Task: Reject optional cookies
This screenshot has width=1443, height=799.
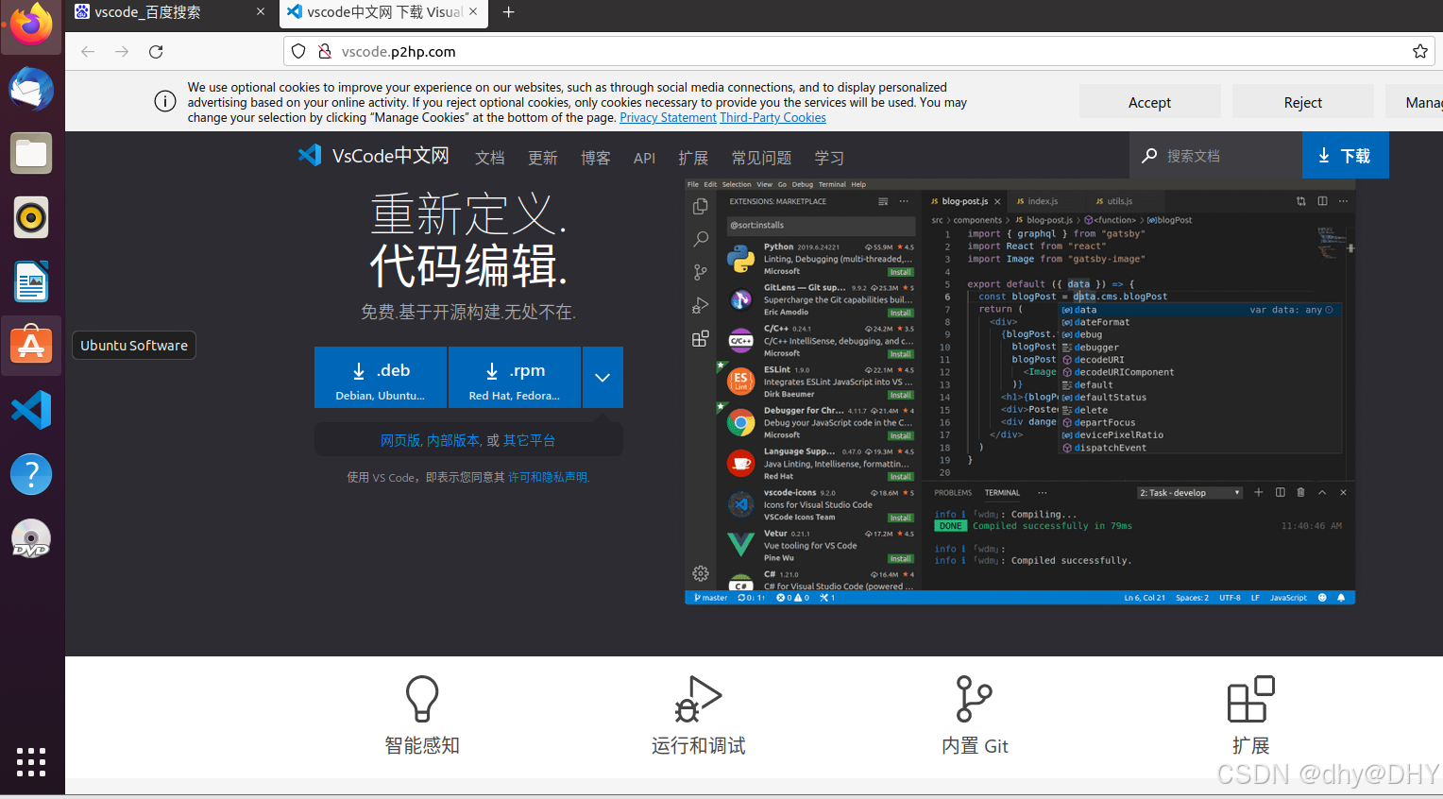Action: (1302, 102)
